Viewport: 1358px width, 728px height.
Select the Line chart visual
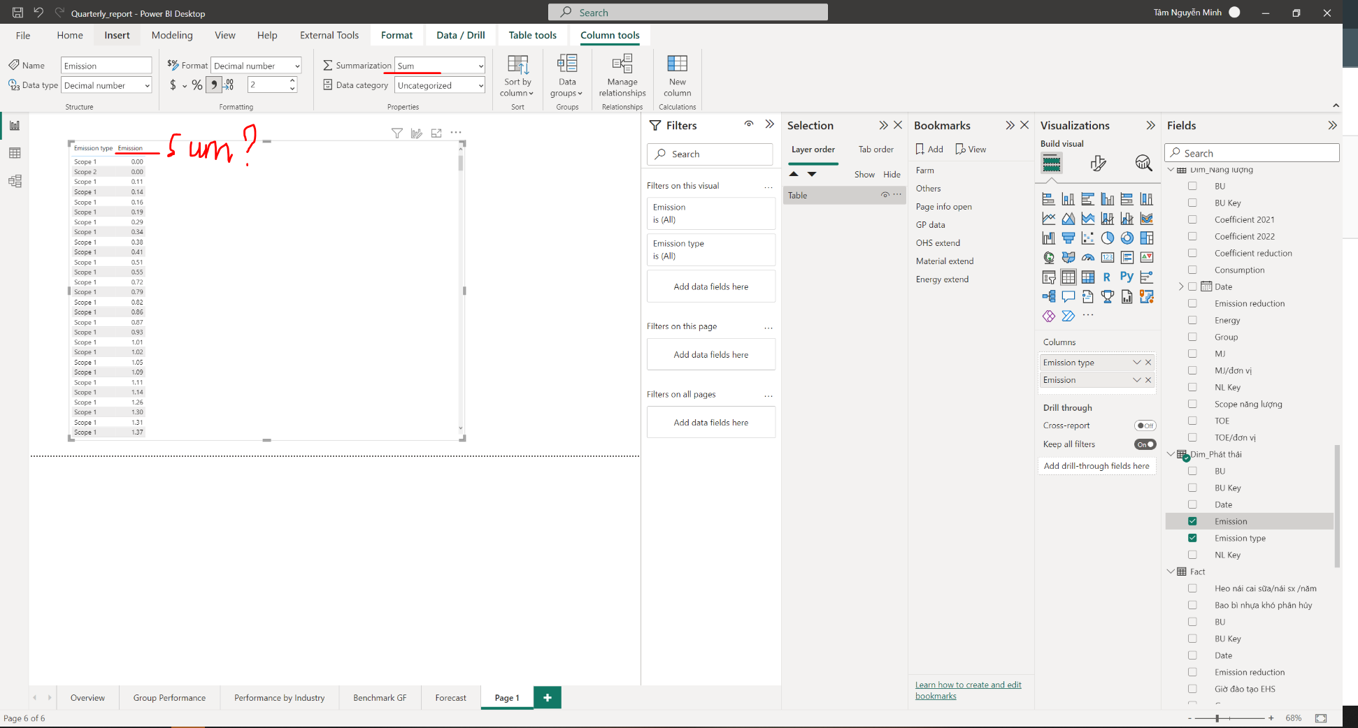(1048, 219)
